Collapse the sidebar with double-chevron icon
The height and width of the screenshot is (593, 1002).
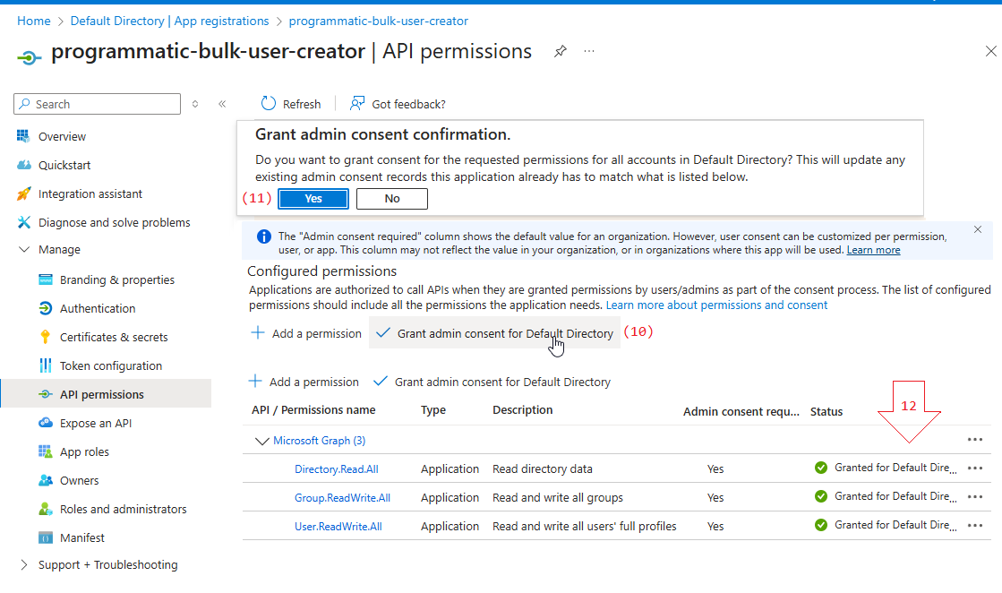[222, 104]
